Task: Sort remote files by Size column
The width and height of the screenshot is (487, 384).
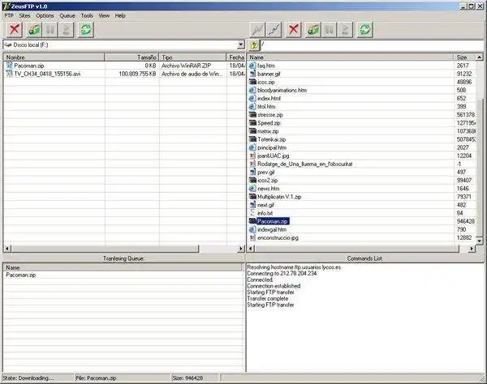Action: pyautogui.click(x=464, y=58)
